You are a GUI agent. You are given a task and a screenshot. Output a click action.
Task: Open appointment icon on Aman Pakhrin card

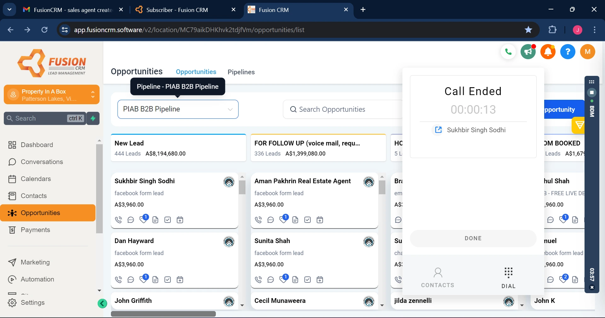click(320, 220)
